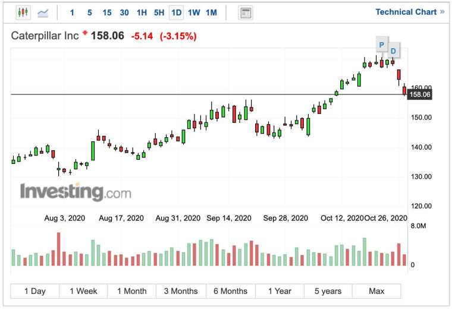
Task: Show the 6 Months range
Action: [x=231, y=291]
